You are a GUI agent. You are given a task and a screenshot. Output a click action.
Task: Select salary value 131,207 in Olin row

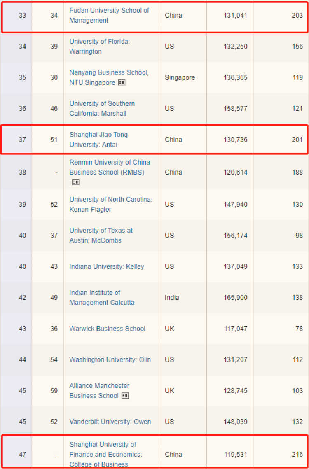[235, 359]
